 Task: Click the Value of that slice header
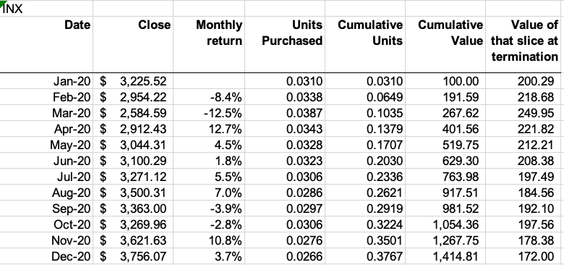point(525,44)
